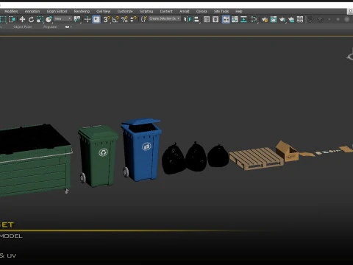Viewport: 353px width, 265px height.
Task: Select the Rectangular Selection Region tool
Action: (3, 19)
